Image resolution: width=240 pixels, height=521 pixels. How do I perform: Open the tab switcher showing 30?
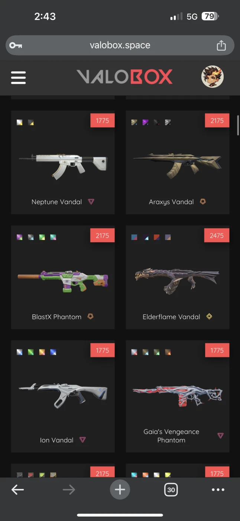click(x=171, y=490)
